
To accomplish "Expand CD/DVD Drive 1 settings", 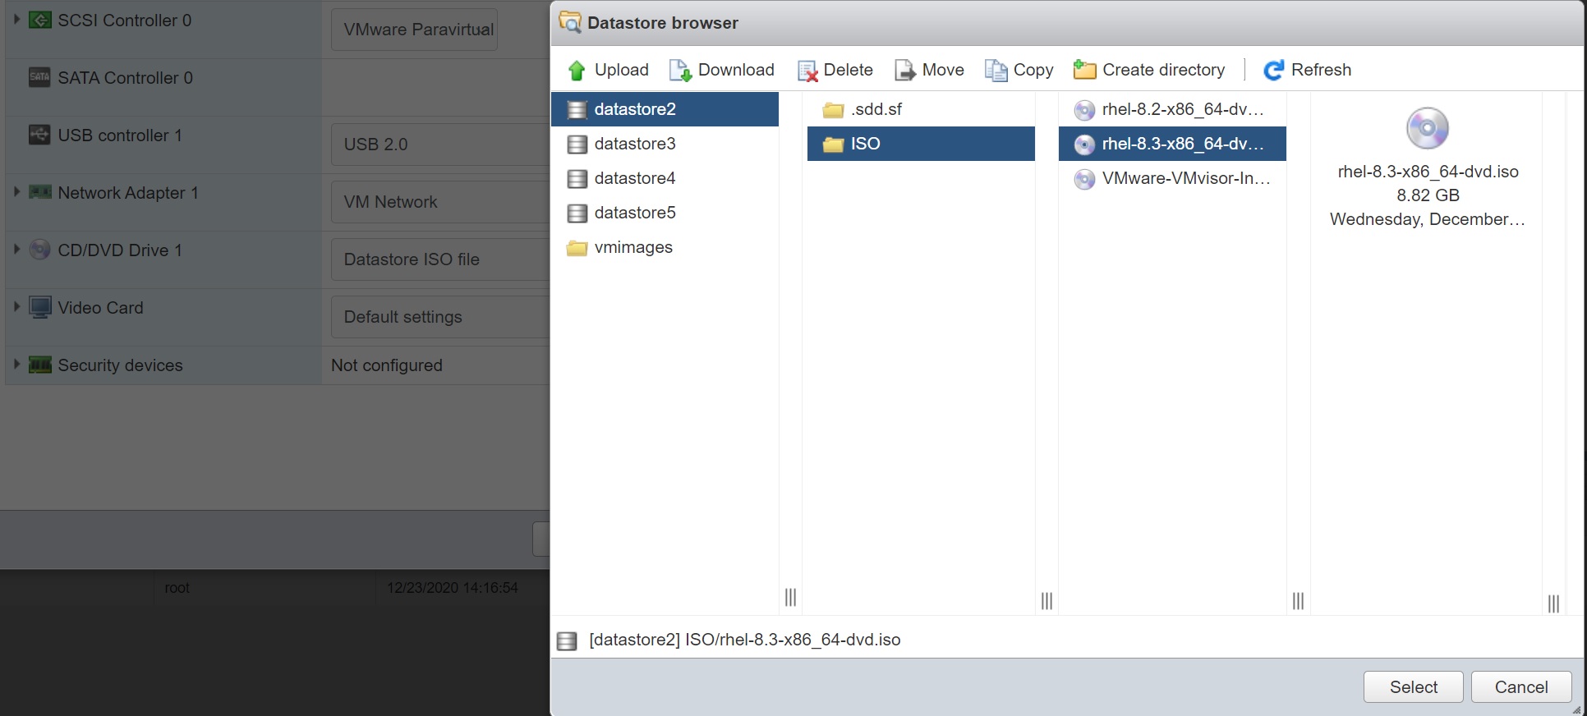I will 16,249.
